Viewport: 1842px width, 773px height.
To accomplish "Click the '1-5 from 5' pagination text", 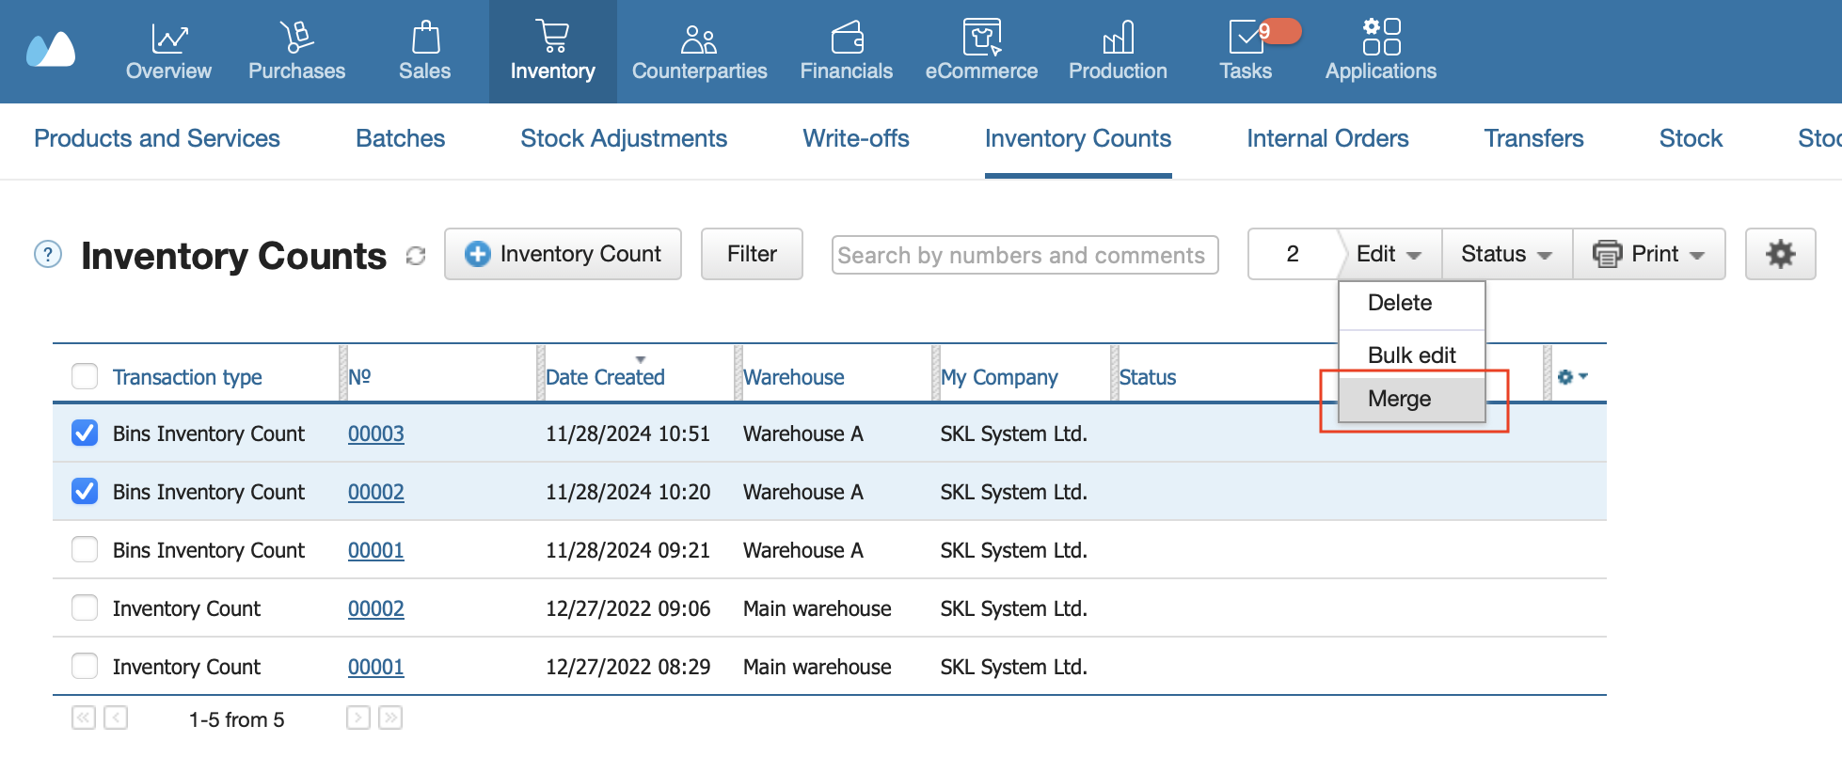I will pyautogui.click(x=236, y=719).
